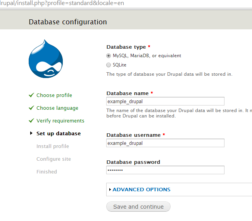Click the 'Install profile' pending step

click(53, 146)
